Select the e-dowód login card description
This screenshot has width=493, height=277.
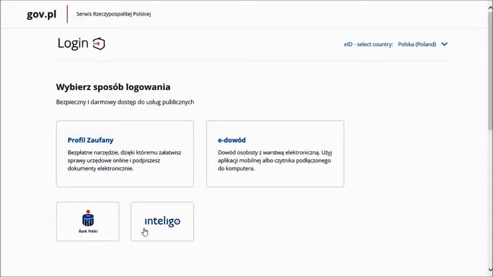[275, 160]
